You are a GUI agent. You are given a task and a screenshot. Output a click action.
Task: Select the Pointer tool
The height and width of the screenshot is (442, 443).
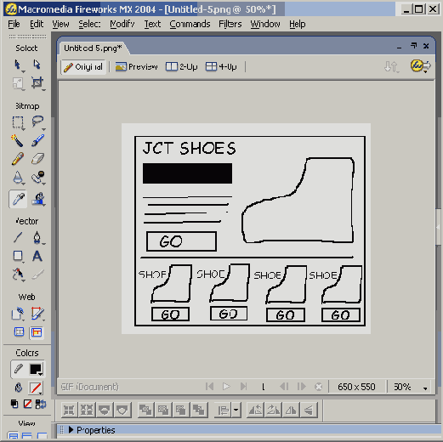pos(18,65)
